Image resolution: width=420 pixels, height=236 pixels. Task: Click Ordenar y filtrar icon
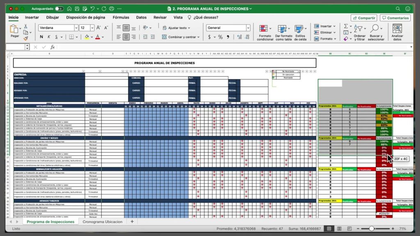click(x=359, y=32)
